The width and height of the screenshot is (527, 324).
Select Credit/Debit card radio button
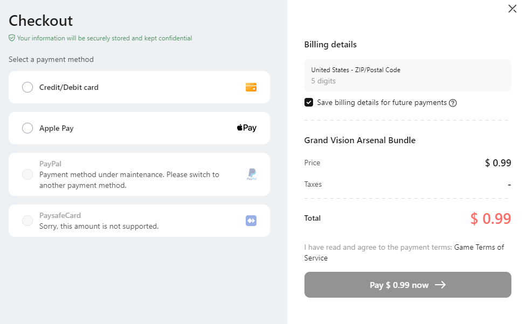27,87
